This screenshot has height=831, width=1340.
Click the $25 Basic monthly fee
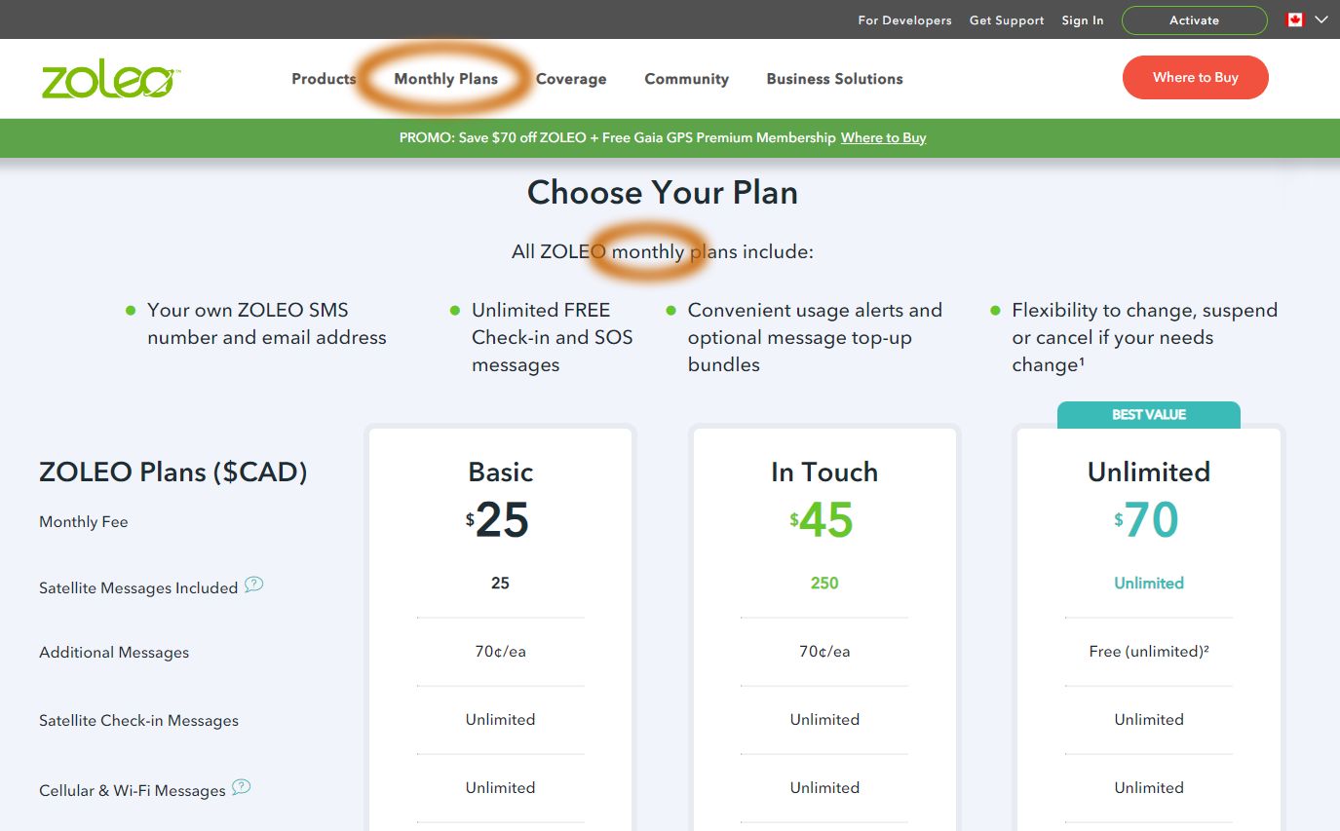point(498,520)
